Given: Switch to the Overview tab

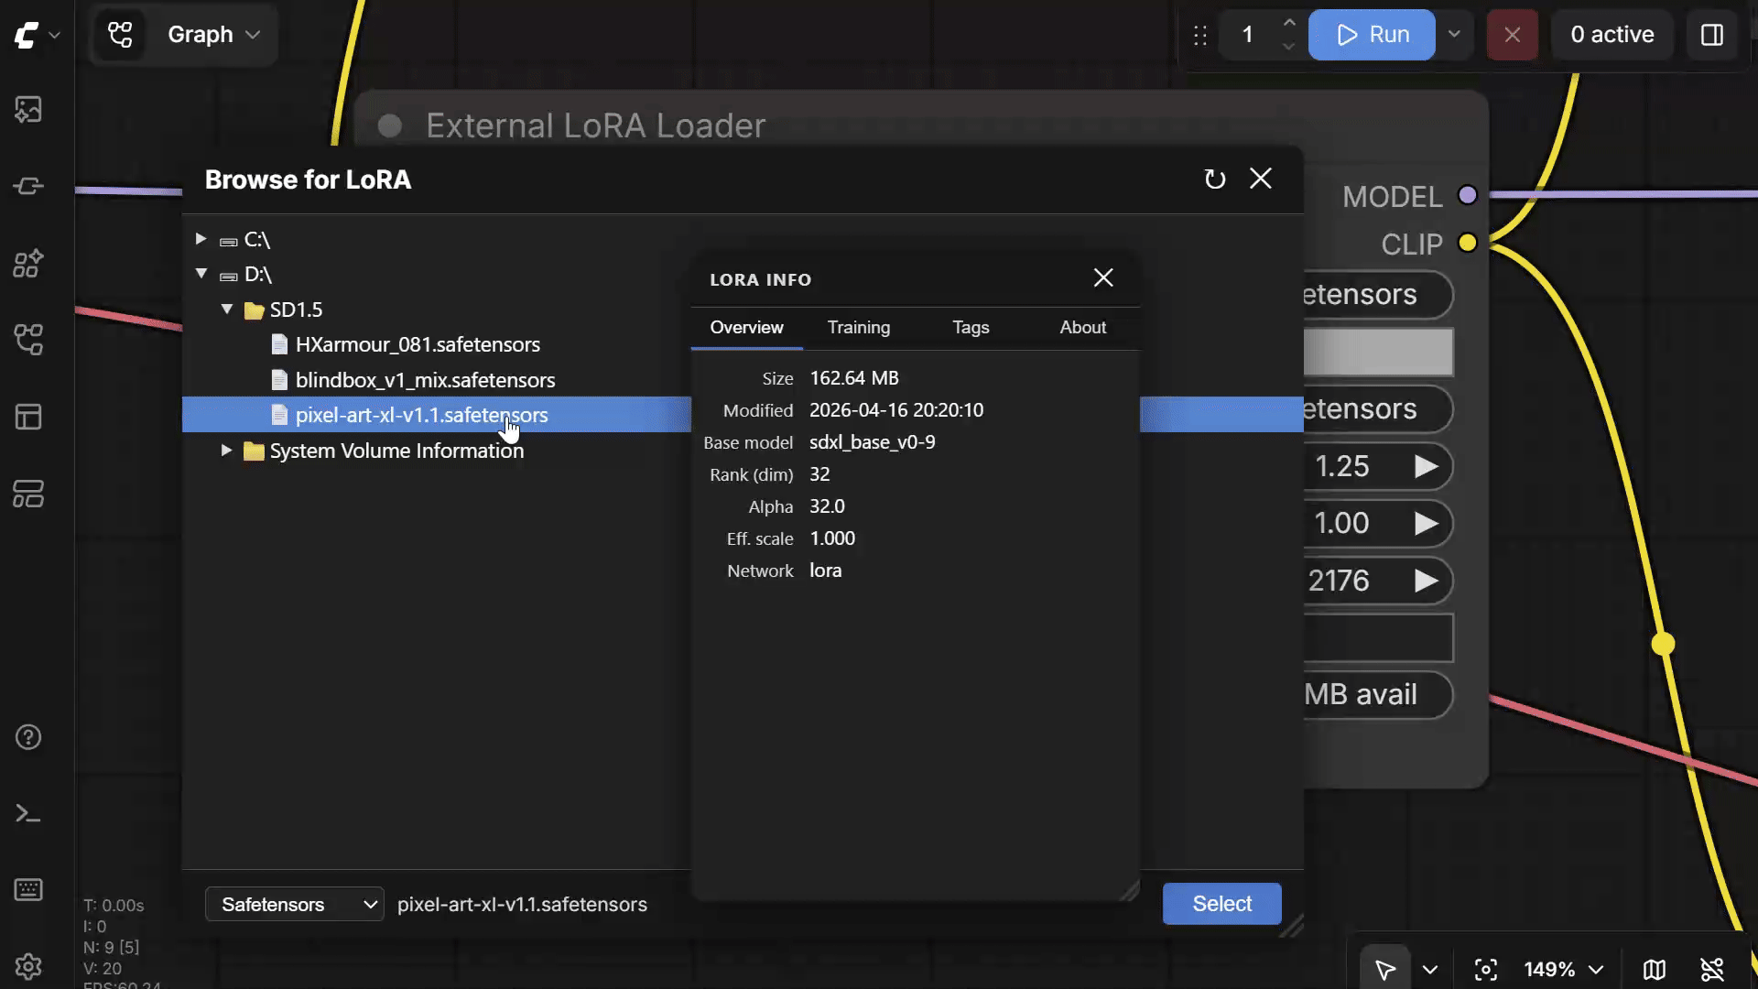Looking at the screenshot, I should coord(746,328).
